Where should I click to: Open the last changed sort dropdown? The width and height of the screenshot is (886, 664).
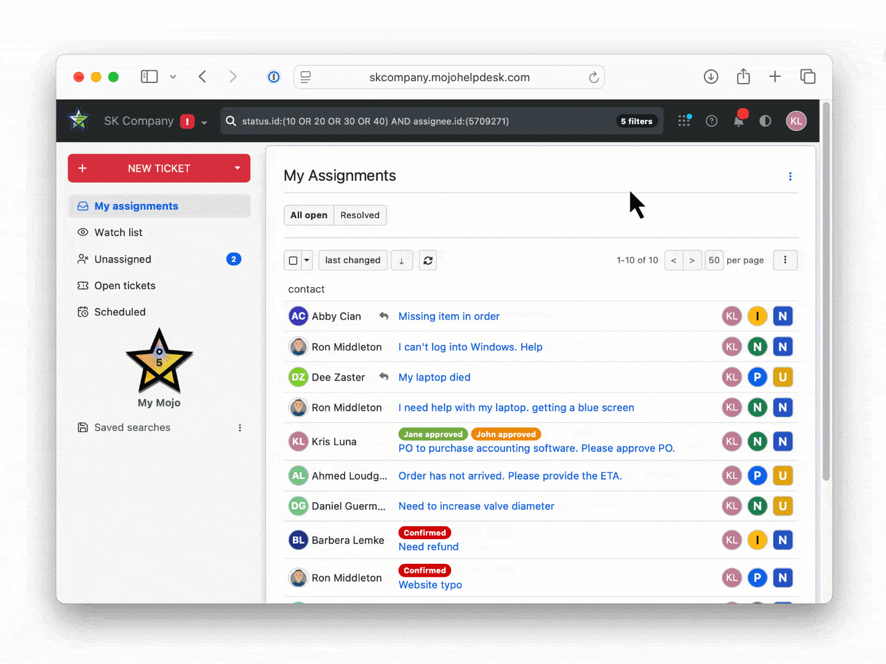[x=353, y=261]
